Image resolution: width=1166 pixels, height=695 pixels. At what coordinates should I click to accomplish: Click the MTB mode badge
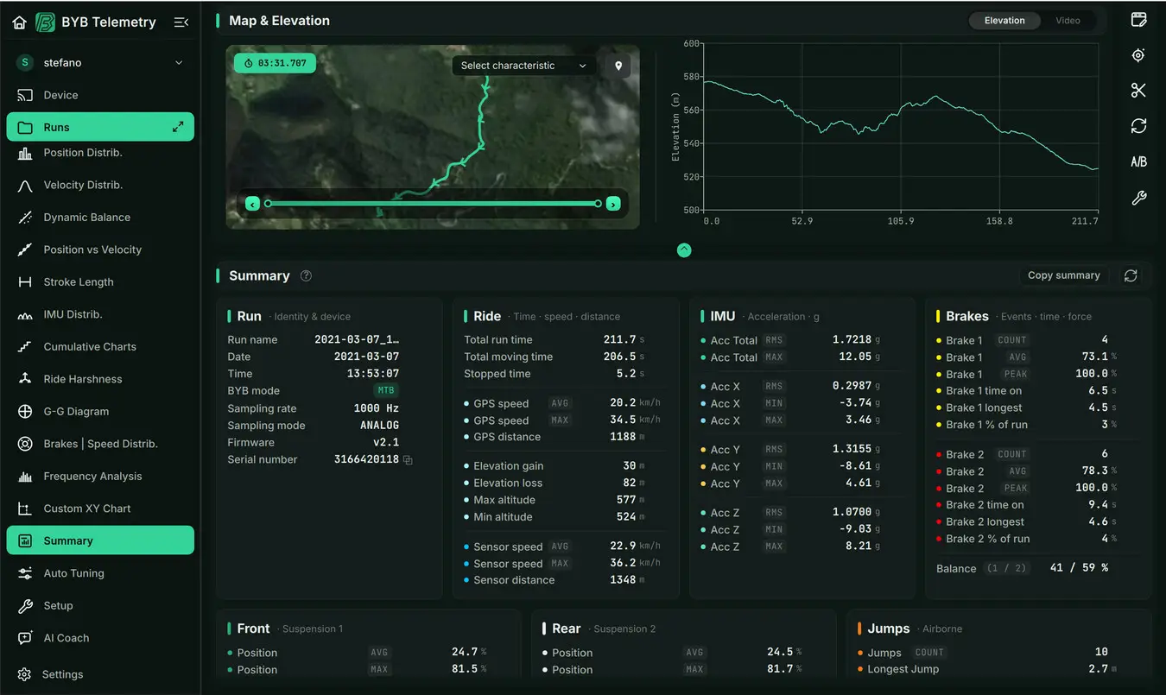[x=386, y=391]
